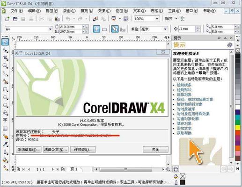Click the Hints help book icon

tap(230, 45)
